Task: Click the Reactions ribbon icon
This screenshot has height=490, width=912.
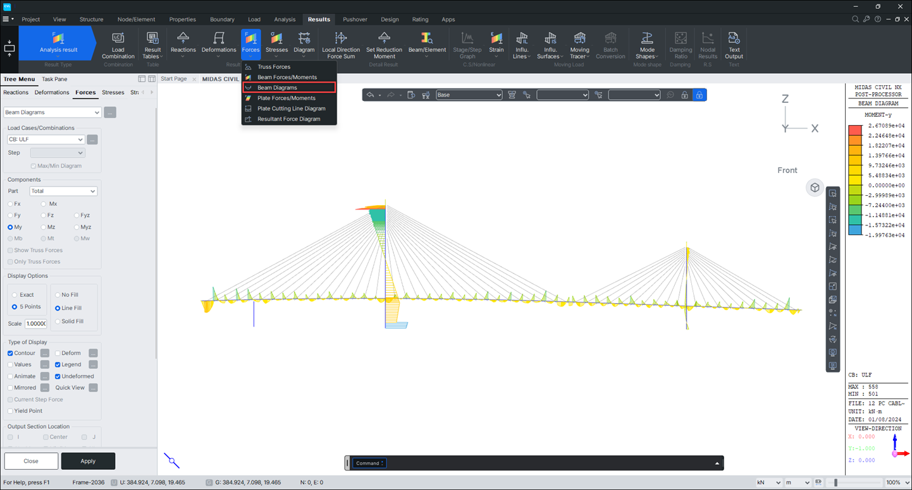Action: (x=183, y=44)
